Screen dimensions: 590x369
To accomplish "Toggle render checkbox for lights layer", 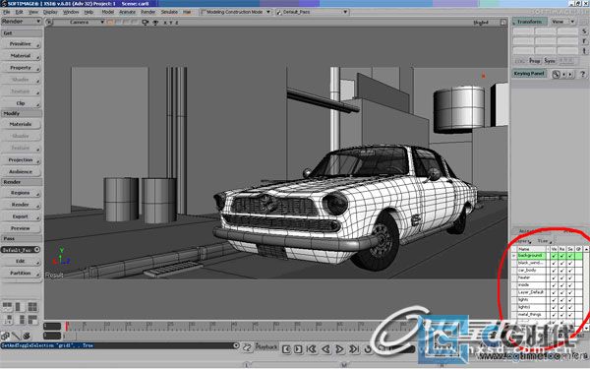I will (561, 300).
